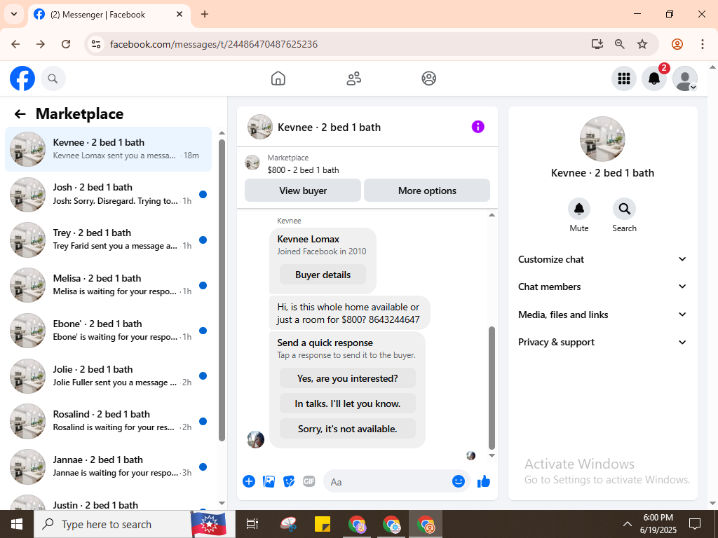Open Chrome three-dot menu
Screen dimensions: 718x538
(703, 44)
